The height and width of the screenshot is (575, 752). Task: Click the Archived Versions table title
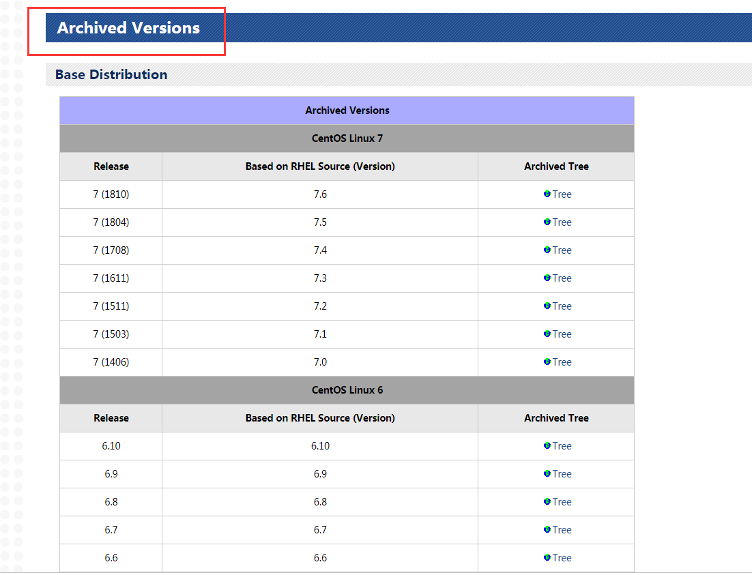(x=347, y=110)
